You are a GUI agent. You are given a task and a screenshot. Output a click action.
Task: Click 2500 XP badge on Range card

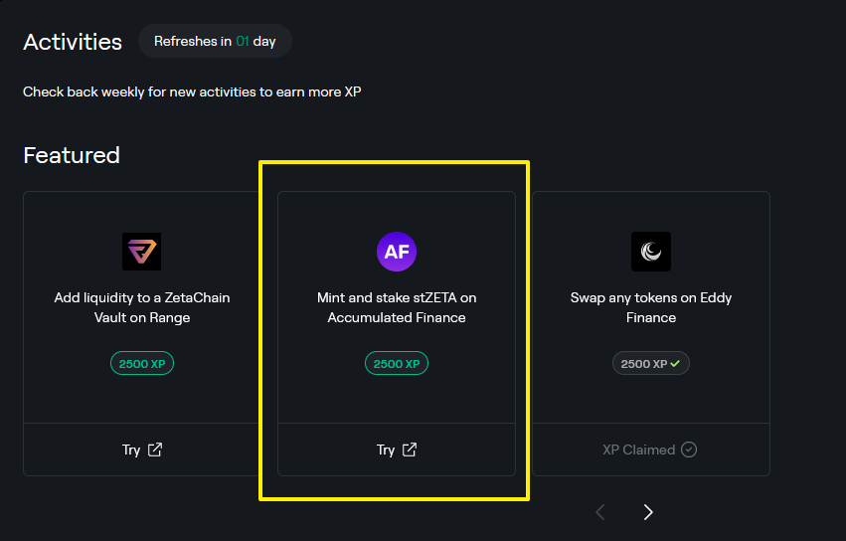(142, 363)
